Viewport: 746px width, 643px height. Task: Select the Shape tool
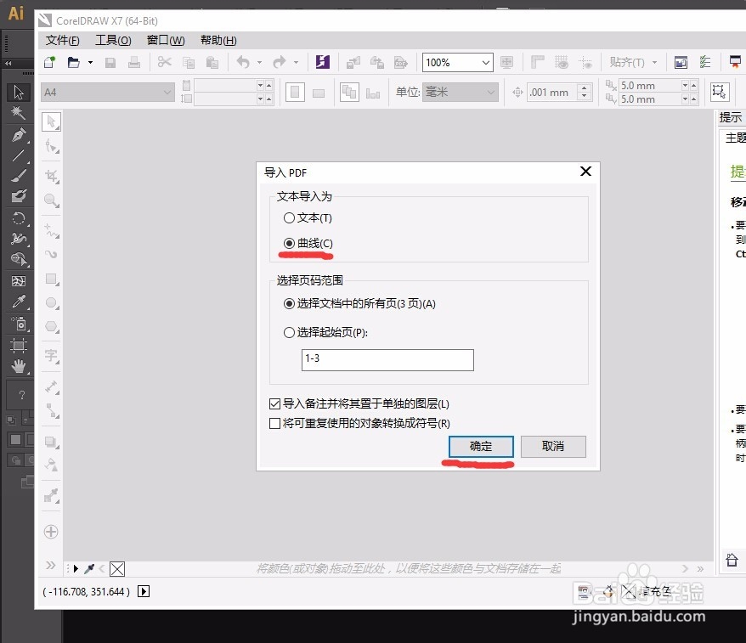point(51,144)
